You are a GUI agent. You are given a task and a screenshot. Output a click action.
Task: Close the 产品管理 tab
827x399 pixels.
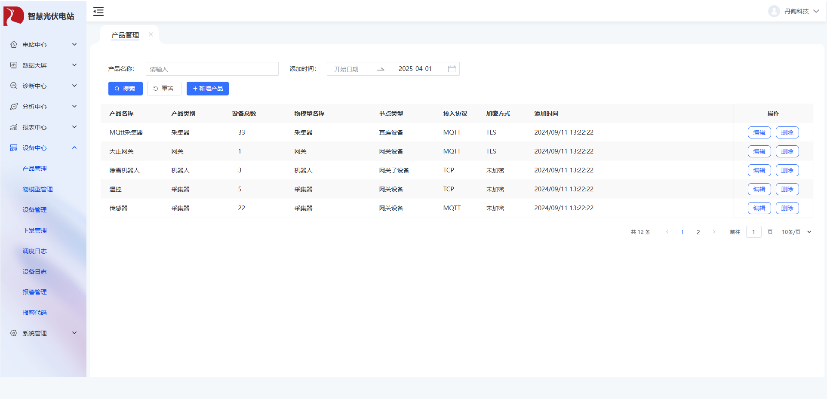click(x=151, y=34)
